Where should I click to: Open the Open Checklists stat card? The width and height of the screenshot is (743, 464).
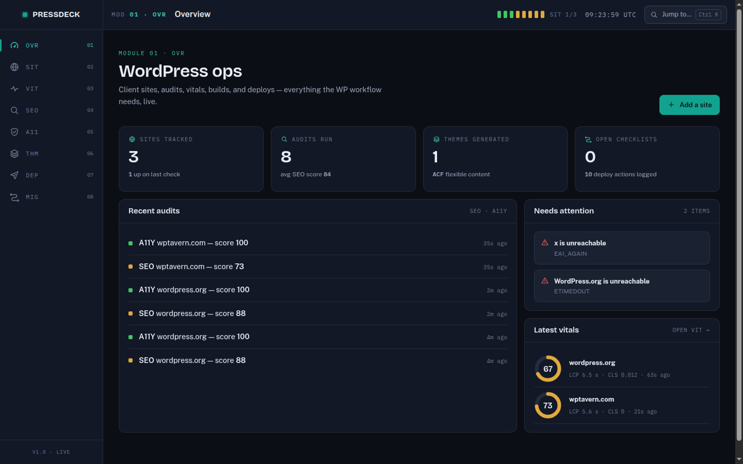pyautogui.click(x=647, y=159)
